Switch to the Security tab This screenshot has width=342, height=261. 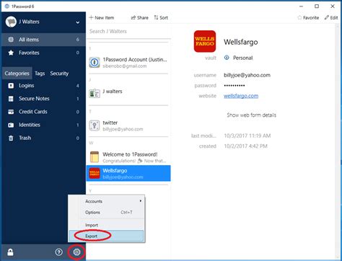(x=59, y=74)
